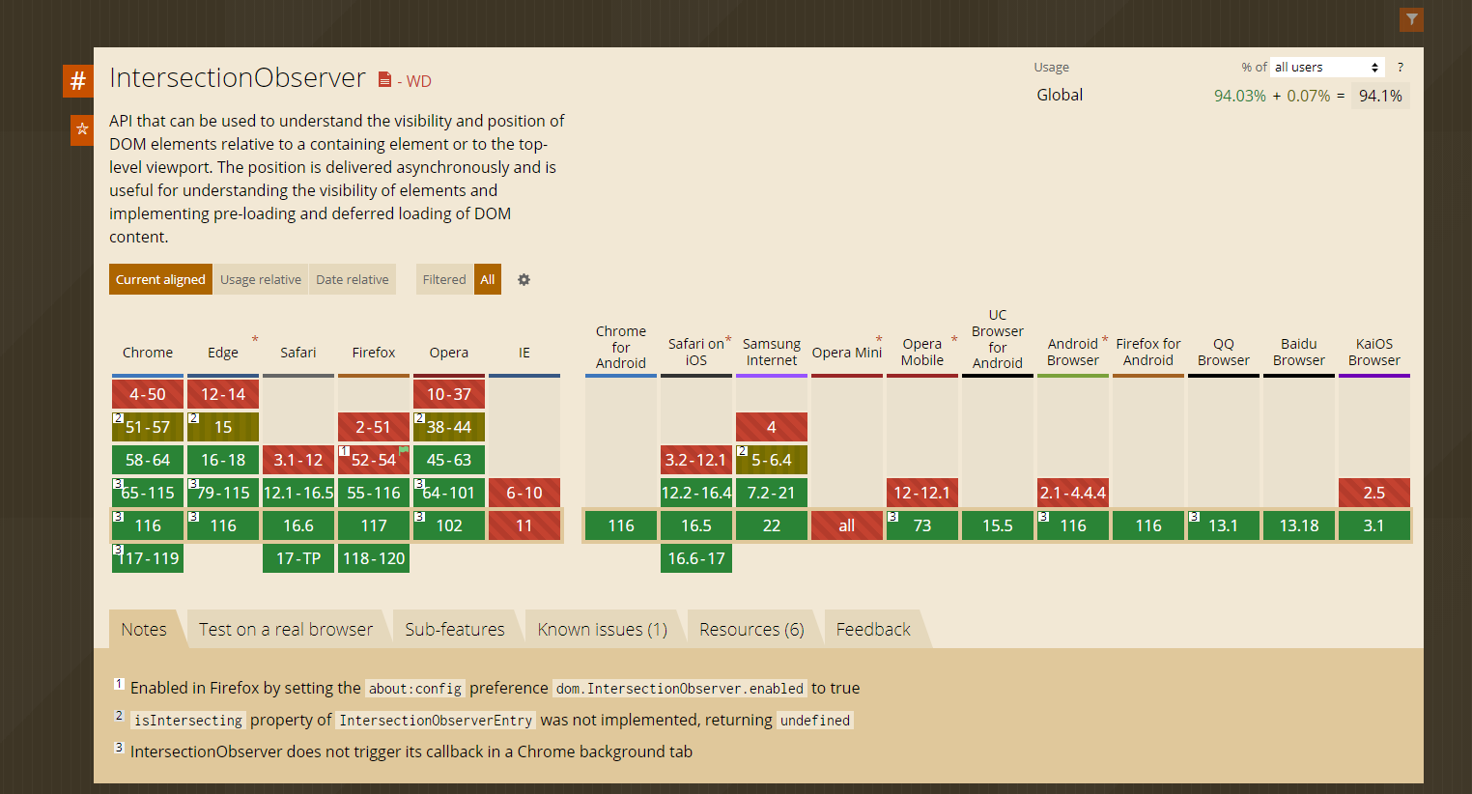Open the filter icon at top right
Screen dimensions: 1472x794
point(1411,19)
